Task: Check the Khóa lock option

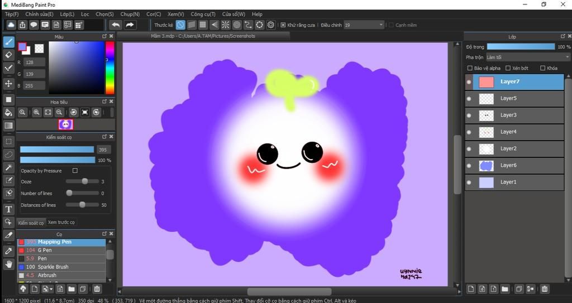Action: pyautogui.click(x=542, y=68)
